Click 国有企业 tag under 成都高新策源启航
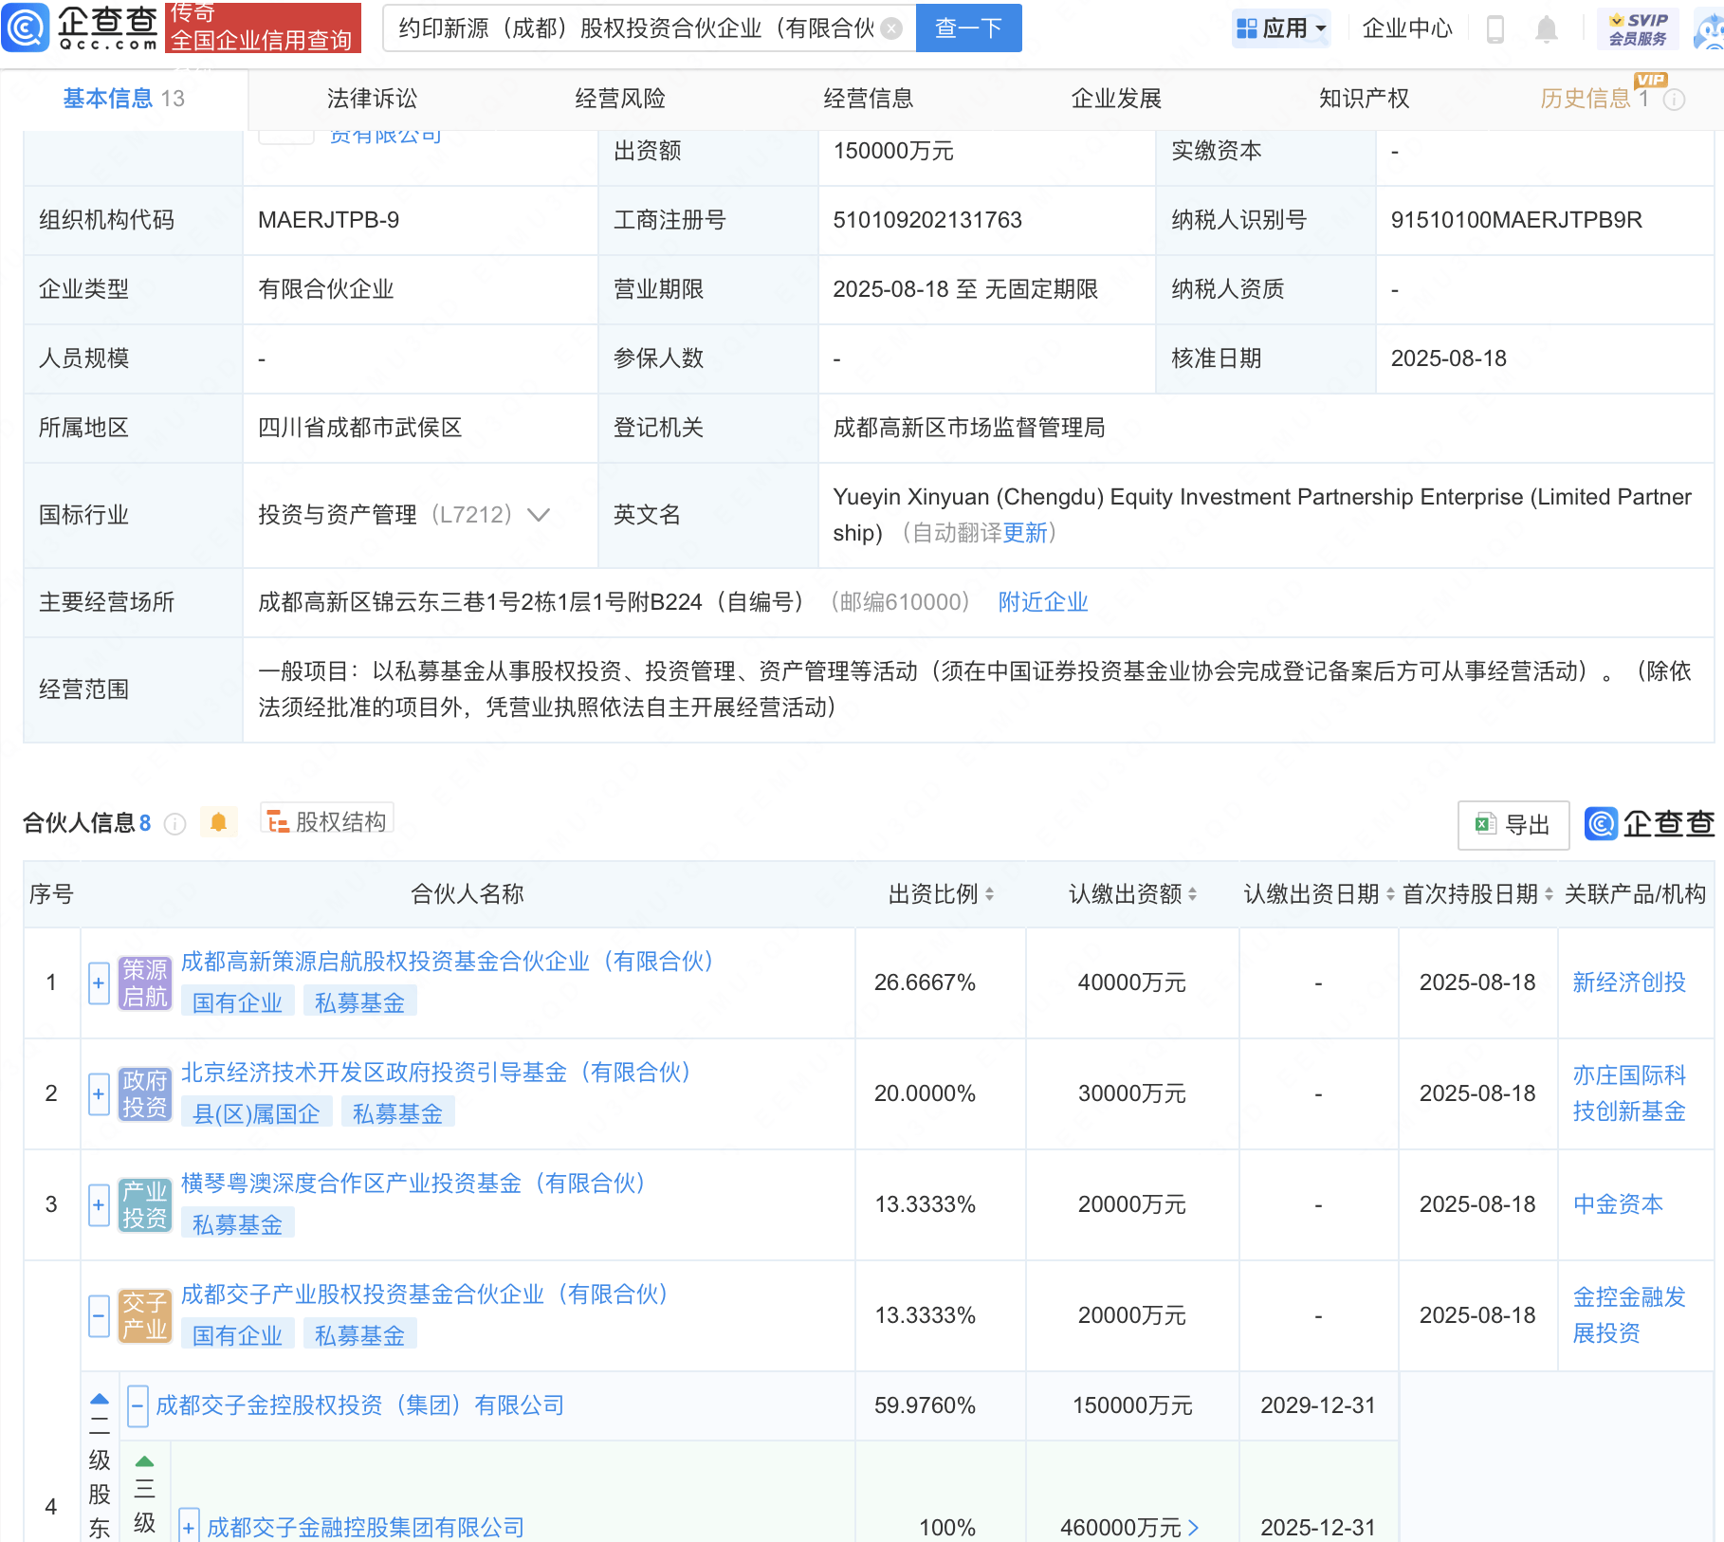This screenshot has width=1724, height=1542. (237, 1002)
